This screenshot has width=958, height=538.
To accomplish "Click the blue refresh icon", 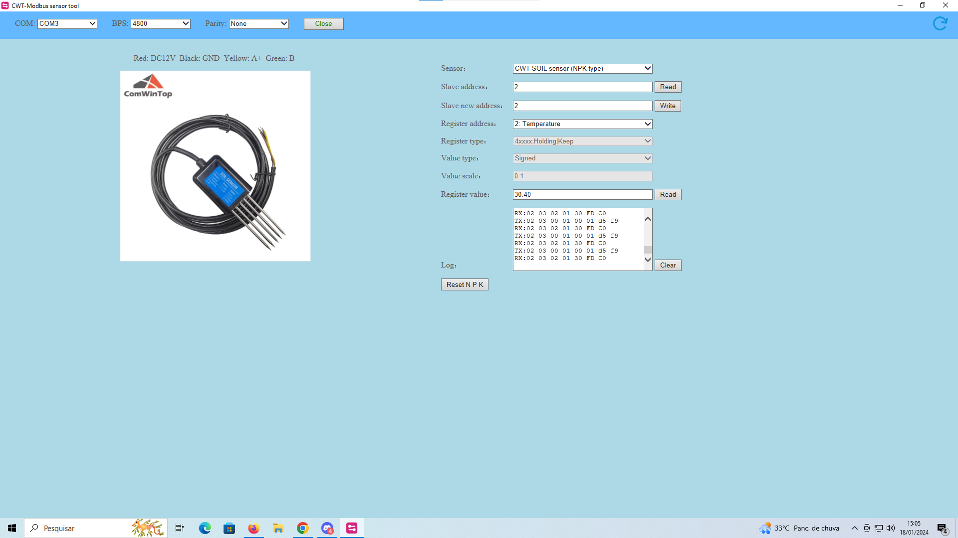I will [x=940, y=23].
